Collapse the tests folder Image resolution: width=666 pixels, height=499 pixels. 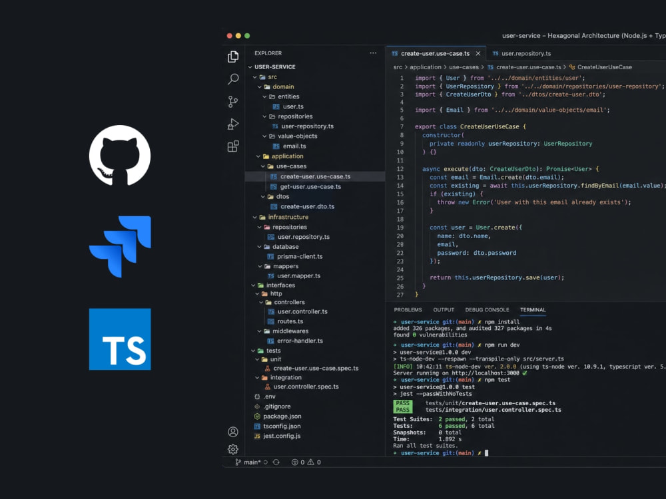253,351
